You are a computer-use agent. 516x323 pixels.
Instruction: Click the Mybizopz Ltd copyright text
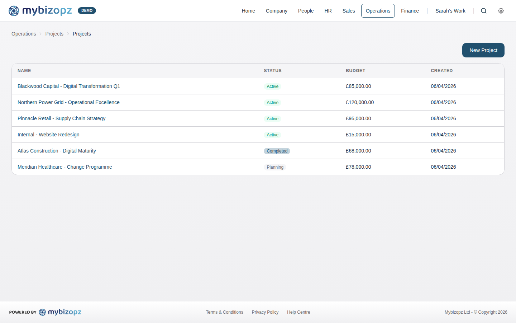[x=476, y=312]
